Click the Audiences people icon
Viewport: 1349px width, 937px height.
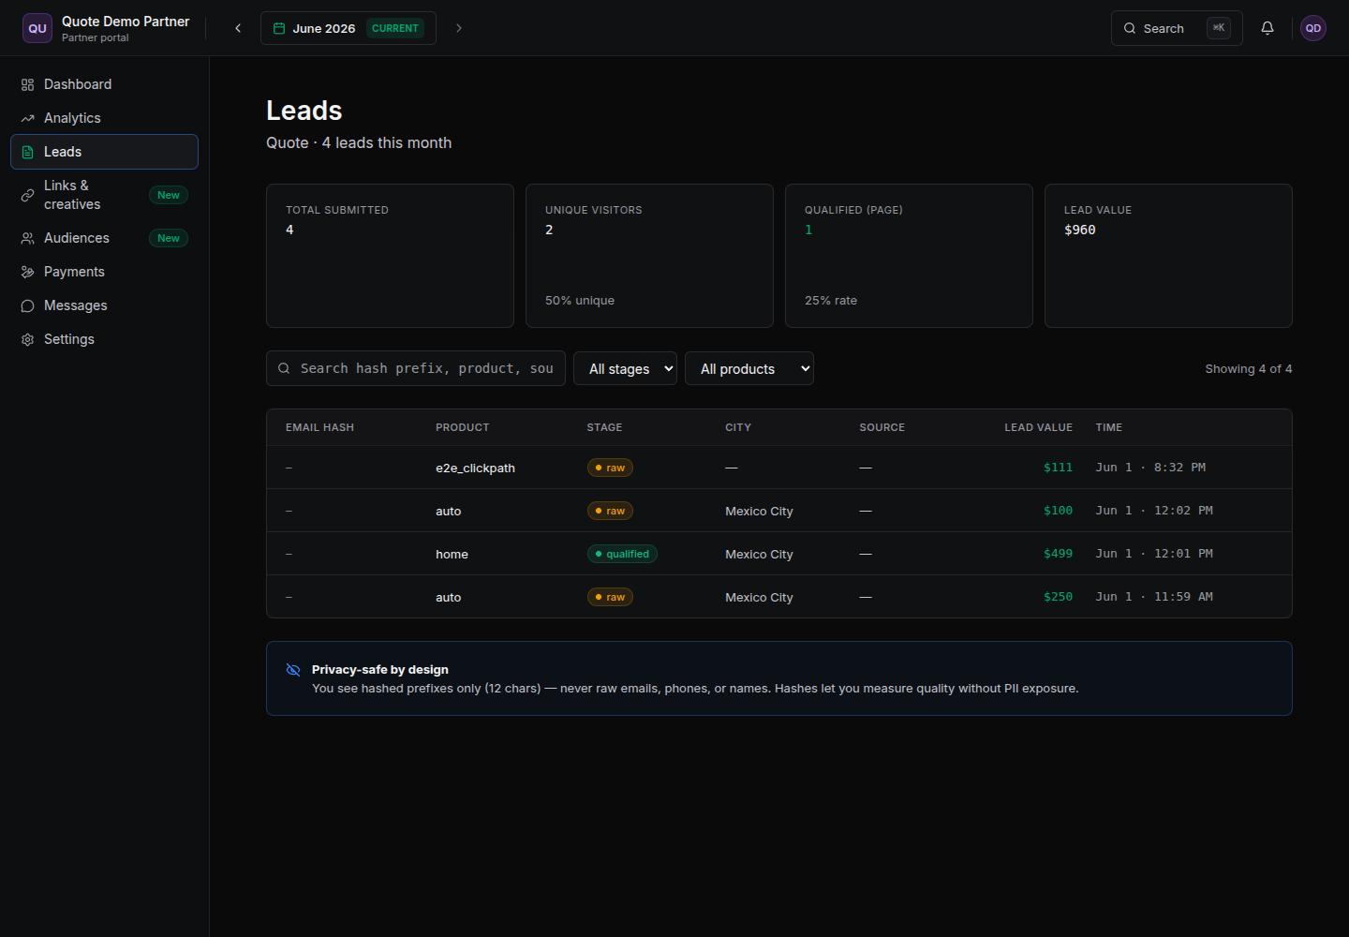[x=27, y=238]
